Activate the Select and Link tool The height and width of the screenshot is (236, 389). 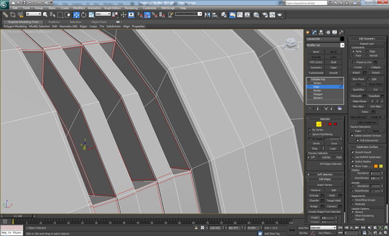tap(5, 15)
